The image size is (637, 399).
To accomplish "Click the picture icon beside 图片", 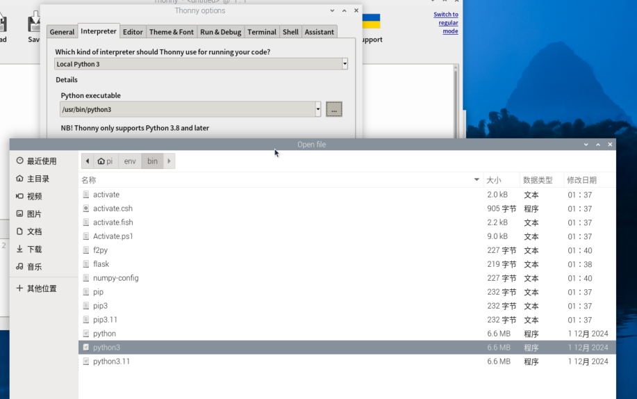I will [19, 213].
